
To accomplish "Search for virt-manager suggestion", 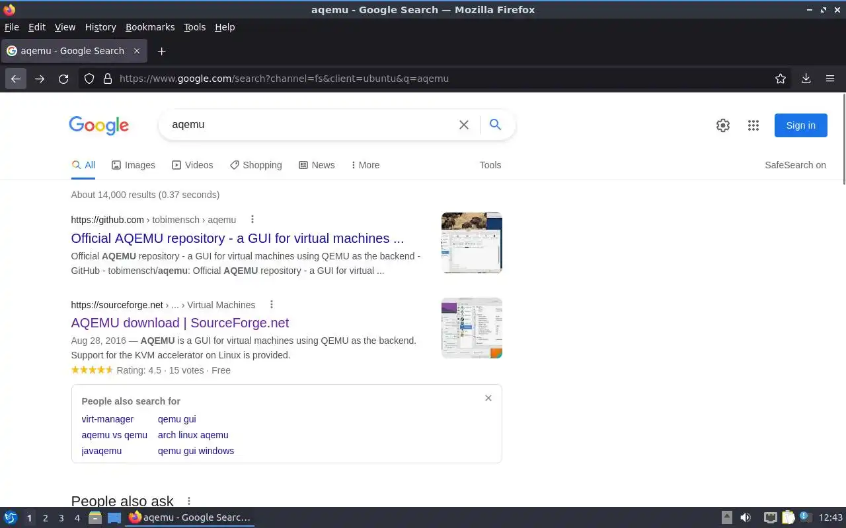I will point(107,419).
